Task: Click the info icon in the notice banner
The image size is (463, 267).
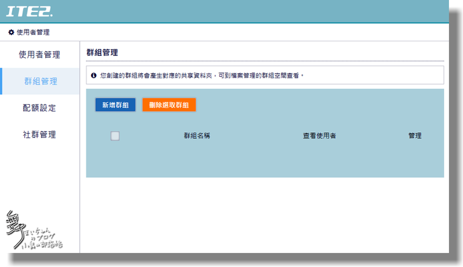Action: 93,76
